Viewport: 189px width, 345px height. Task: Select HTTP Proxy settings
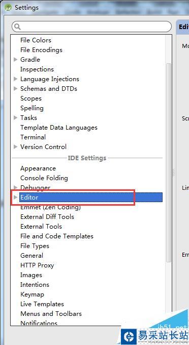[37, 265]
